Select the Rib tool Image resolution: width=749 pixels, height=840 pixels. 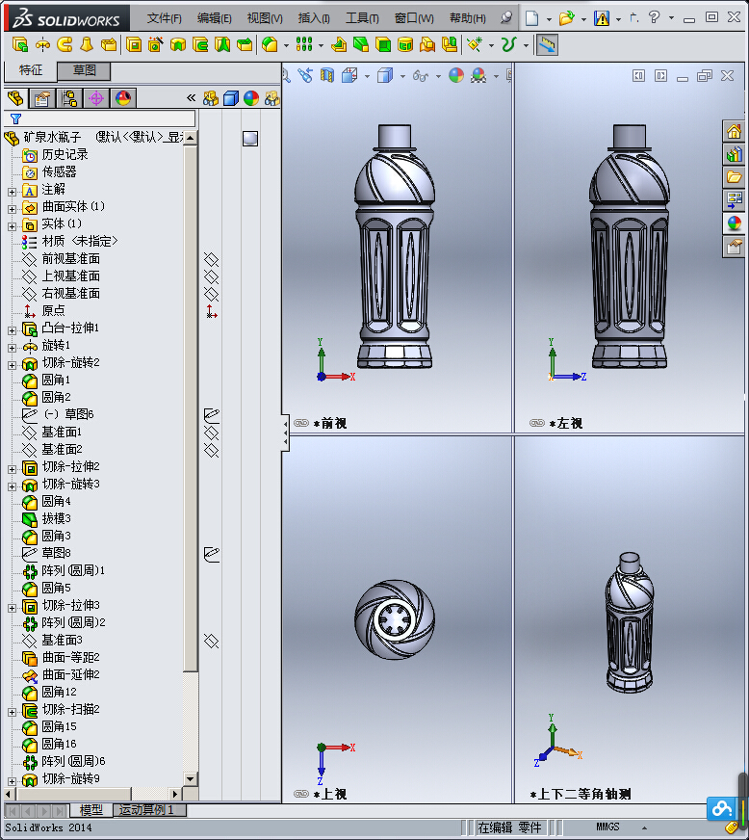pyautogui.click(x=339, y=45)
